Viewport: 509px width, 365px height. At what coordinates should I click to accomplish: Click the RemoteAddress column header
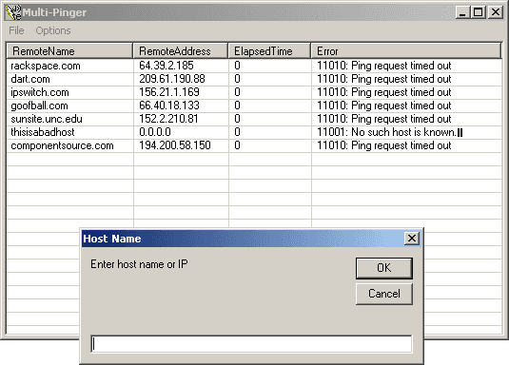pos(181,51)
